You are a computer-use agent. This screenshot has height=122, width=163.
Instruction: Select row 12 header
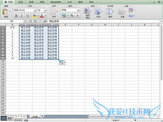click(3, 61)
